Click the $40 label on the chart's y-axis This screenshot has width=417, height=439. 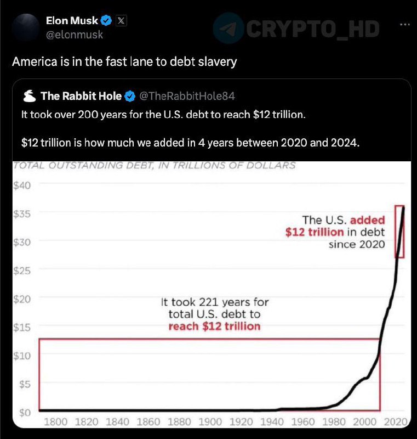[x=22, y=185]
